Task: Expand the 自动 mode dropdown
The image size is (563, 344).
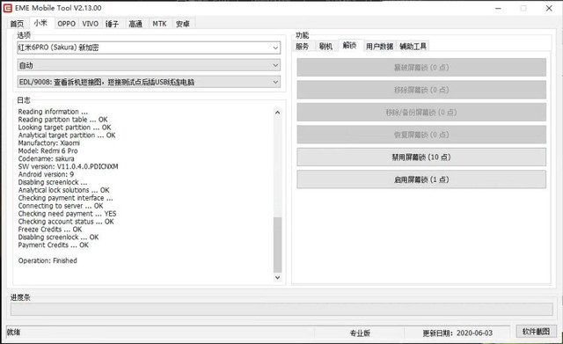Action: point(149,65)
